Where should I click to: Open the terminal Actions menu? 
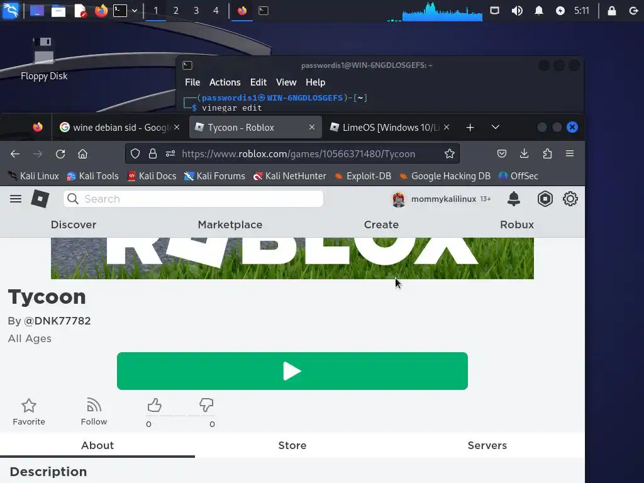225,82
